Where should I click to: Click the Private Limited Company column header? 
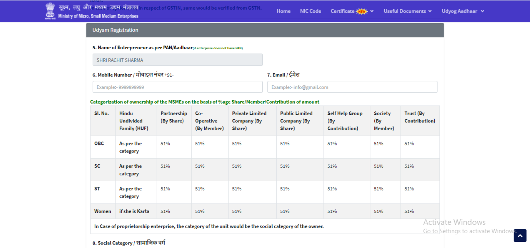click(249, 121)
